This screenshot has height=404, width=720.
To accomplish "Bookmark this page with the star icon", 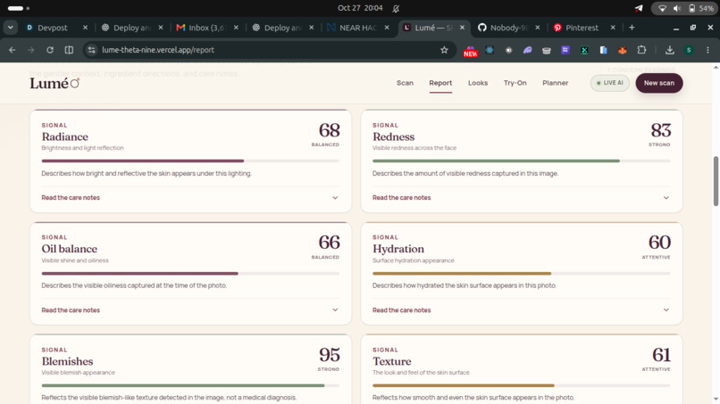I will [x=444, y=50].
